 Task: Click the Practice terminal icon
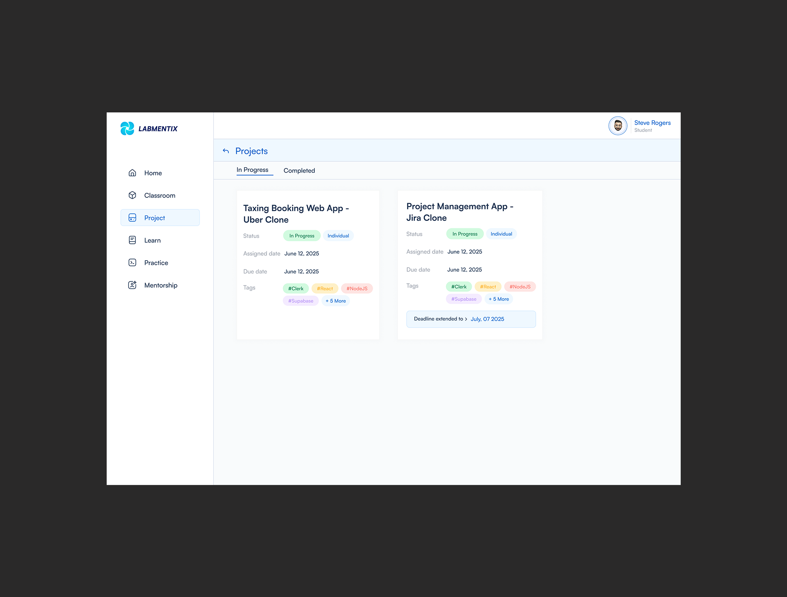pyautogui.click(x=132, y=262)
